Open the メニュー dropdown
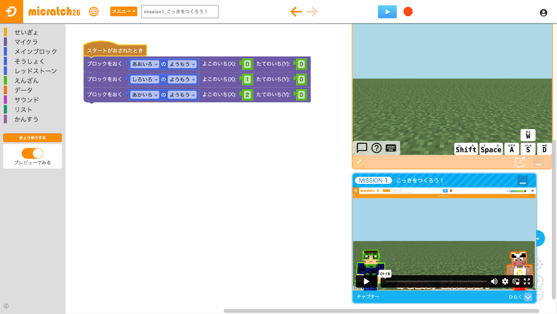Viewport: 557px width, 314px height. point(124,11)
